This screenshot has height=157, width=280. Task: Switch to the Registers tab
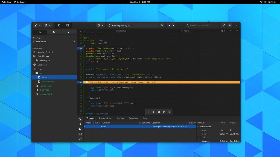(133, 118)
